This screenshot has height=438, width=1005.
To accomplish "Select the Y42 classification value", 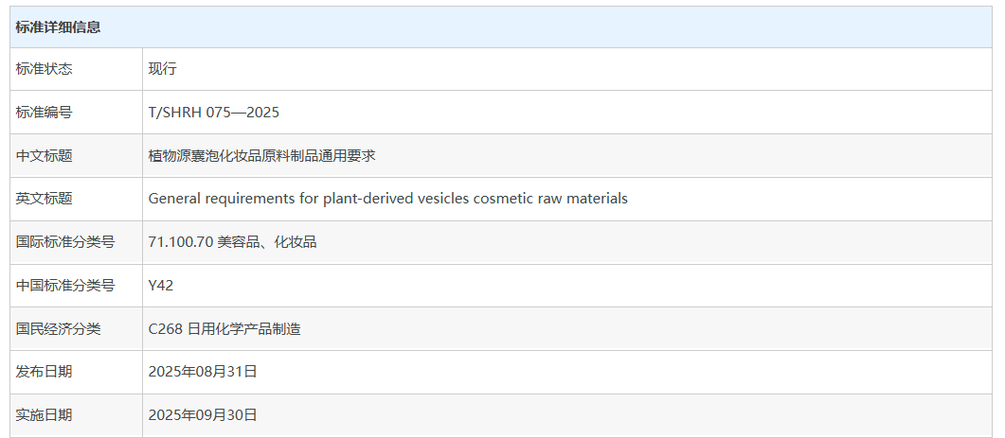I will coord(161,286).
